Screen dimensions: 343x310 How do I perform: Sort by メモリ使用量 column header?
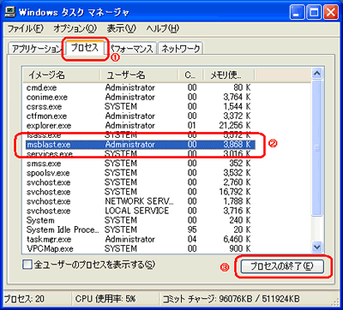[x=229, y=75]
